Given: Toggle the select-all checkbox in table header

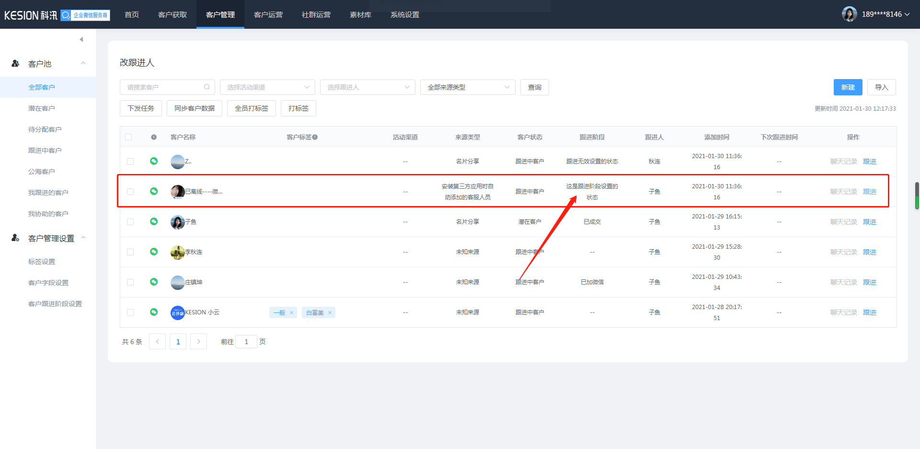Looking at the screenshot, I should (128, 137).
